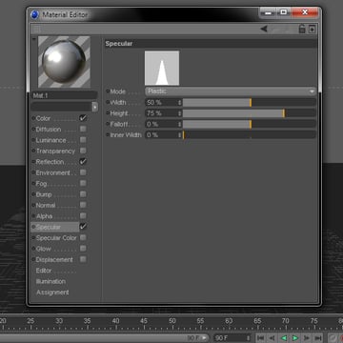Go to end of animation
The height and width of the screenshot is (343, 343).
[318, 338]
